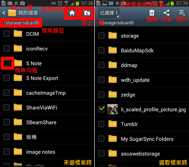Screen dimensions: 189x167
Task: Delete selected file with trash icon
Action: point(152,13)
